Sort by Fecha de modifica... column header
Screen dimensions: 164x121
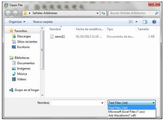pyautogui.click(x=90, y=29)
